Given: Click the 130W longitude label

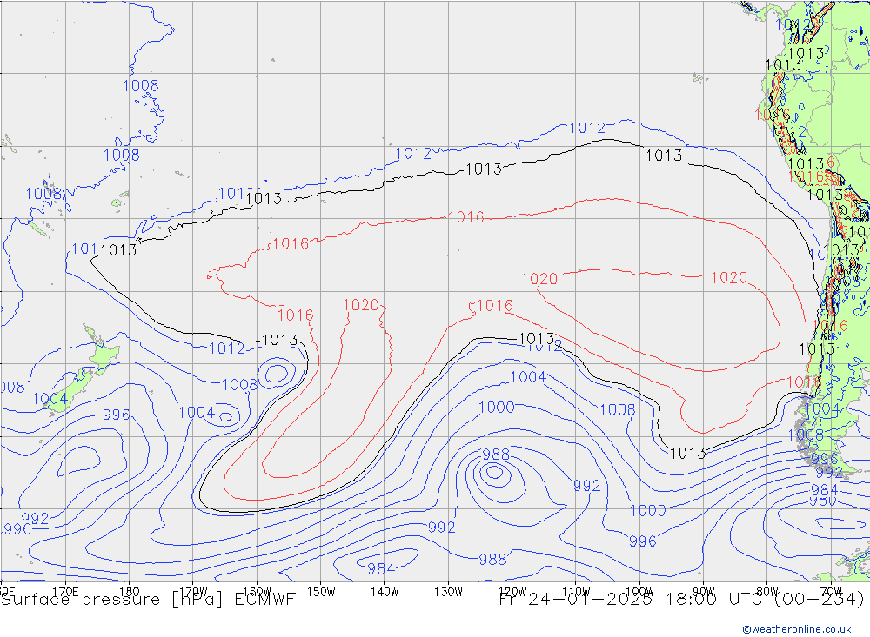Looking at the screenshot, I should 448,592.
